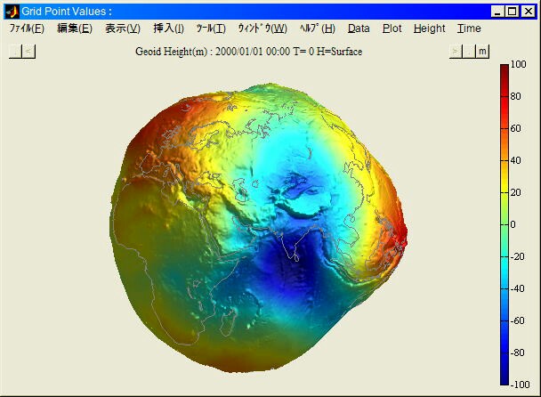Open the 編集(E) edit menu
The width and height of the screenshot is (541, 397).
(75, 28)
